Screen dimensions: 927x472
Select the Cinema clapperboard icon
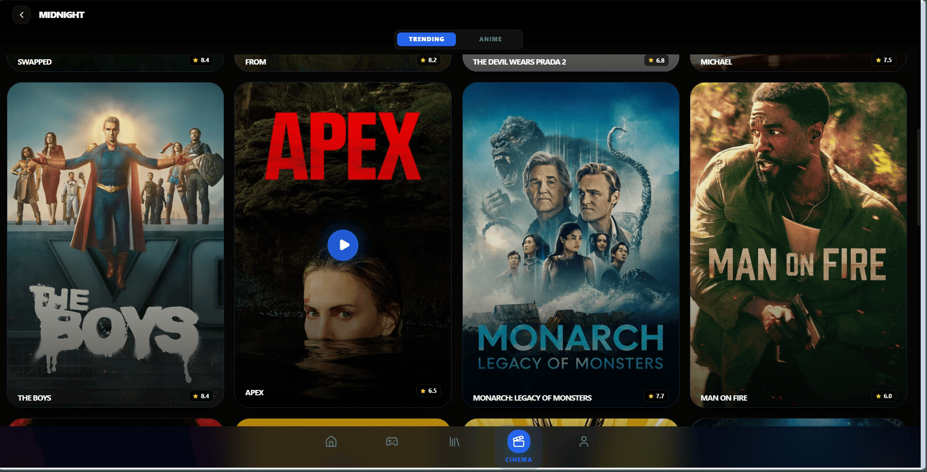[x=519, y=441]
